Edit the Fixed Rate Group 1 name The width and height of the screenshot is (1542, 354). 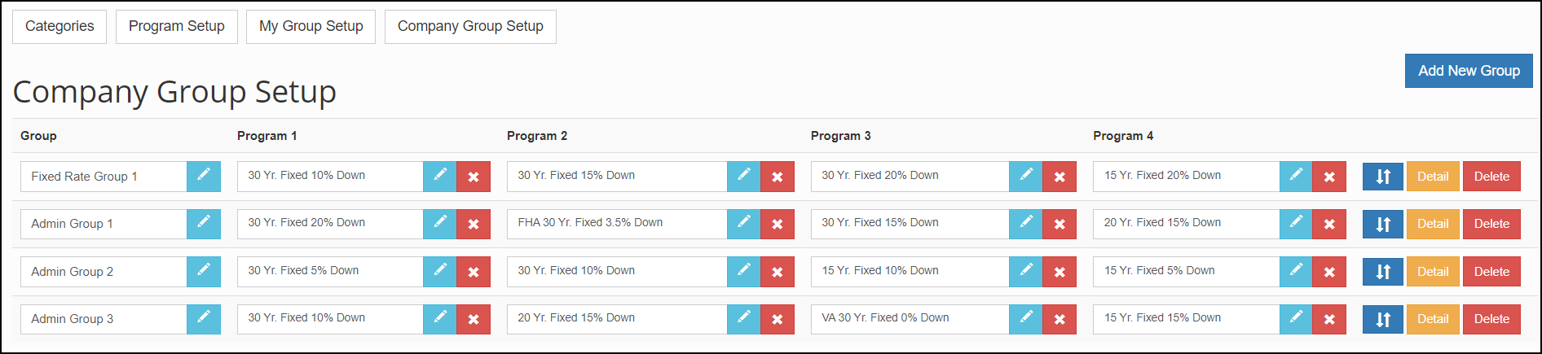pyautogui.click(x=204, y=177)
